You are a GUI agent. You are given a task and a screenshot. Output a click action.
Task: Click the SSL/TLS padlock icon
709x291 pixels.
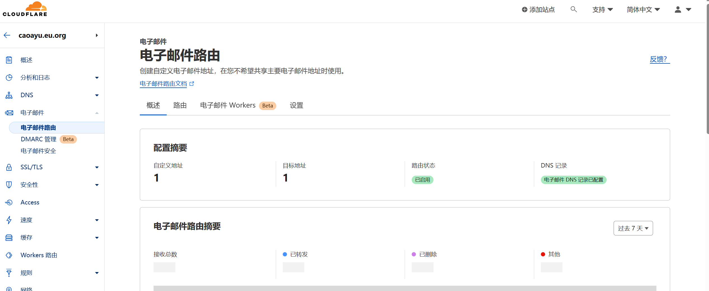pos(9,167)
